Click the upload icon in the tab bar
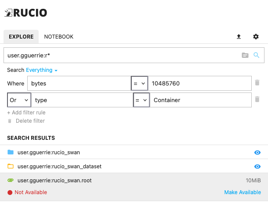Image resolution: width=268 pixels, height=213 pixels. pos(239,37)
